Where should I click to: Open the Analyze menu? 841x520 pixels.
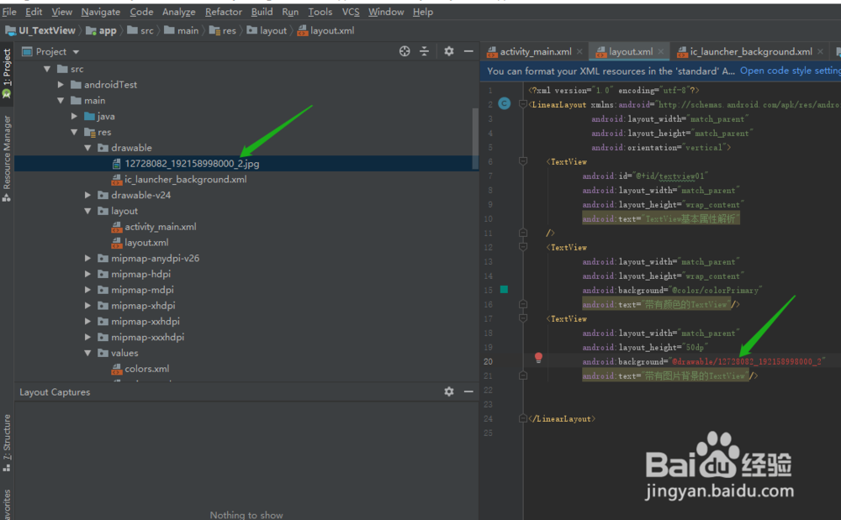[x=179, y=12]
